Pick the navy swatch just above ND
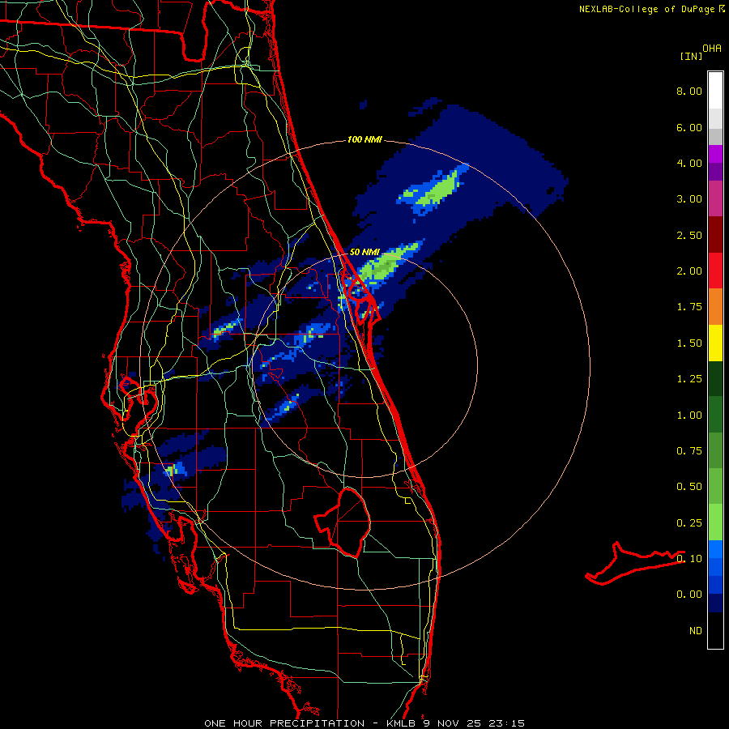This screenshot has height=729, width=729. pos(715,603)
